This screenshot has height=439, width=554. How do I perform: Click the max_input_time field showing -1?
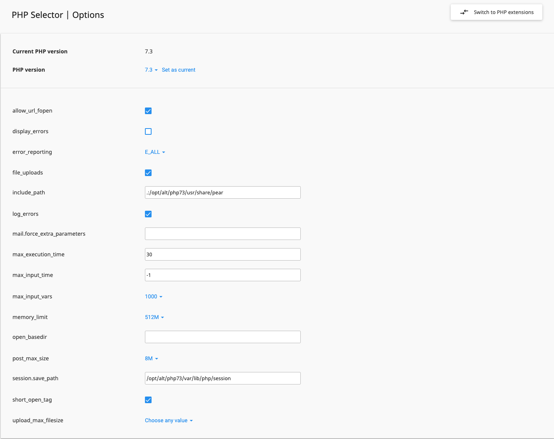(x=223, y=275)
